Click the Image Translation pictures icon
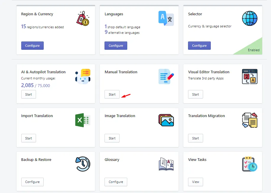The height and width of the screenshot is (193, 271). [x=166, y=120]
